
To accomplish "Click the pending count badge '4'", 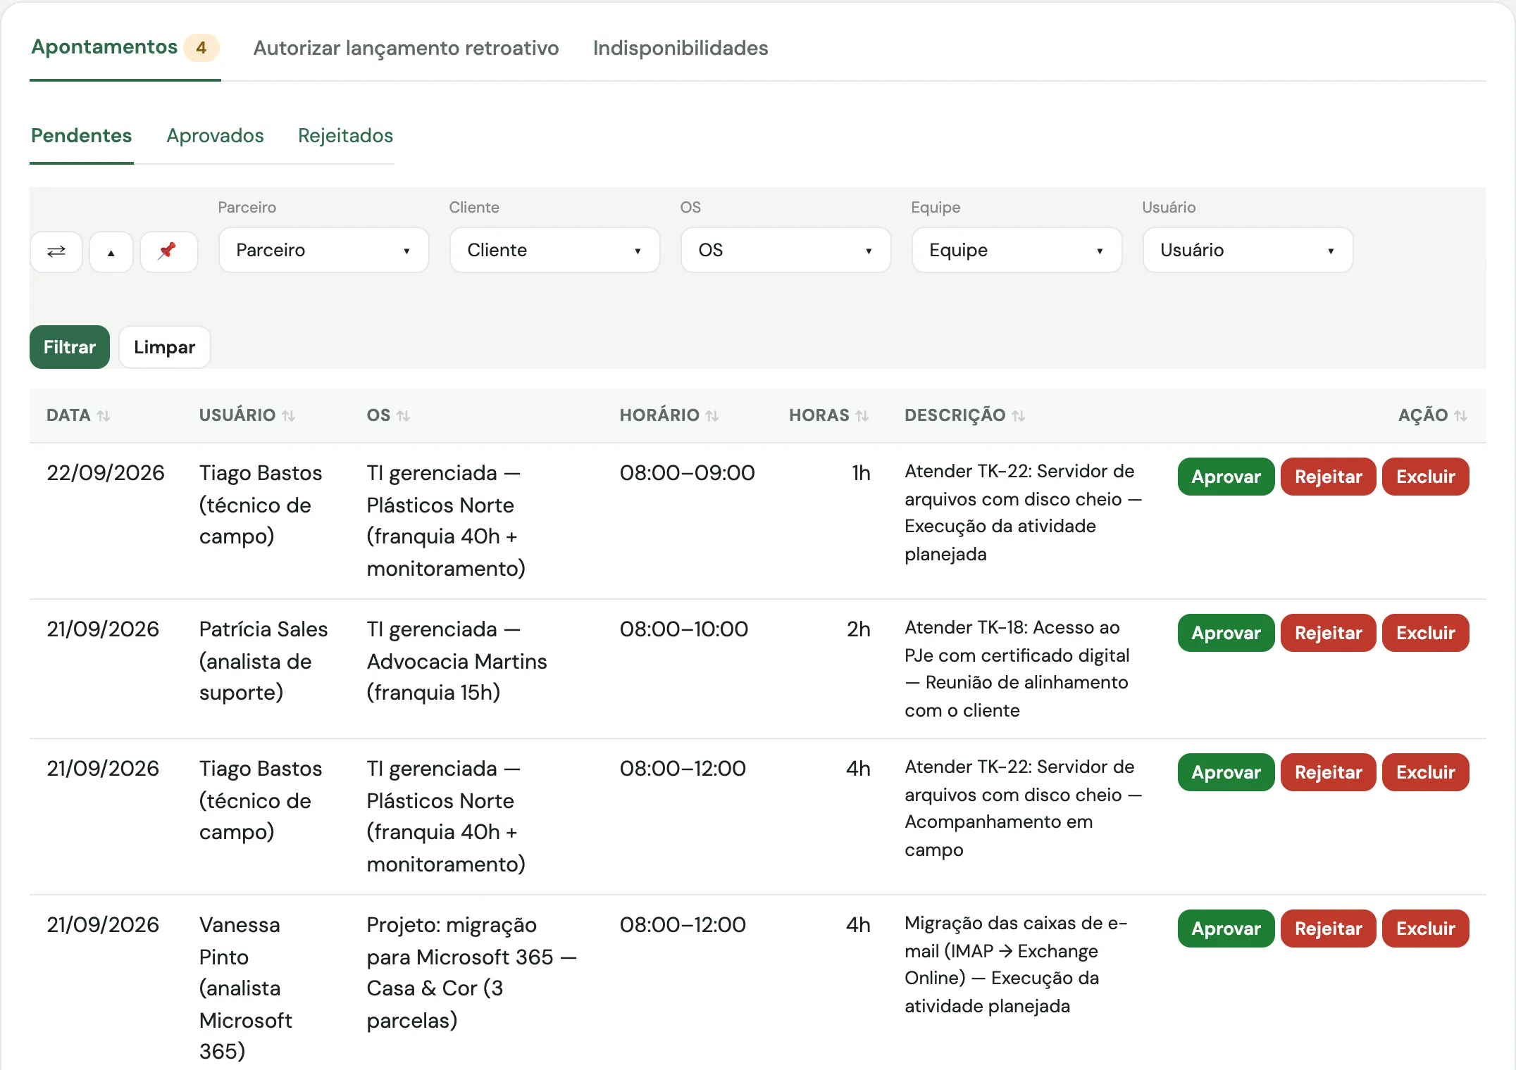I will 201,48.
